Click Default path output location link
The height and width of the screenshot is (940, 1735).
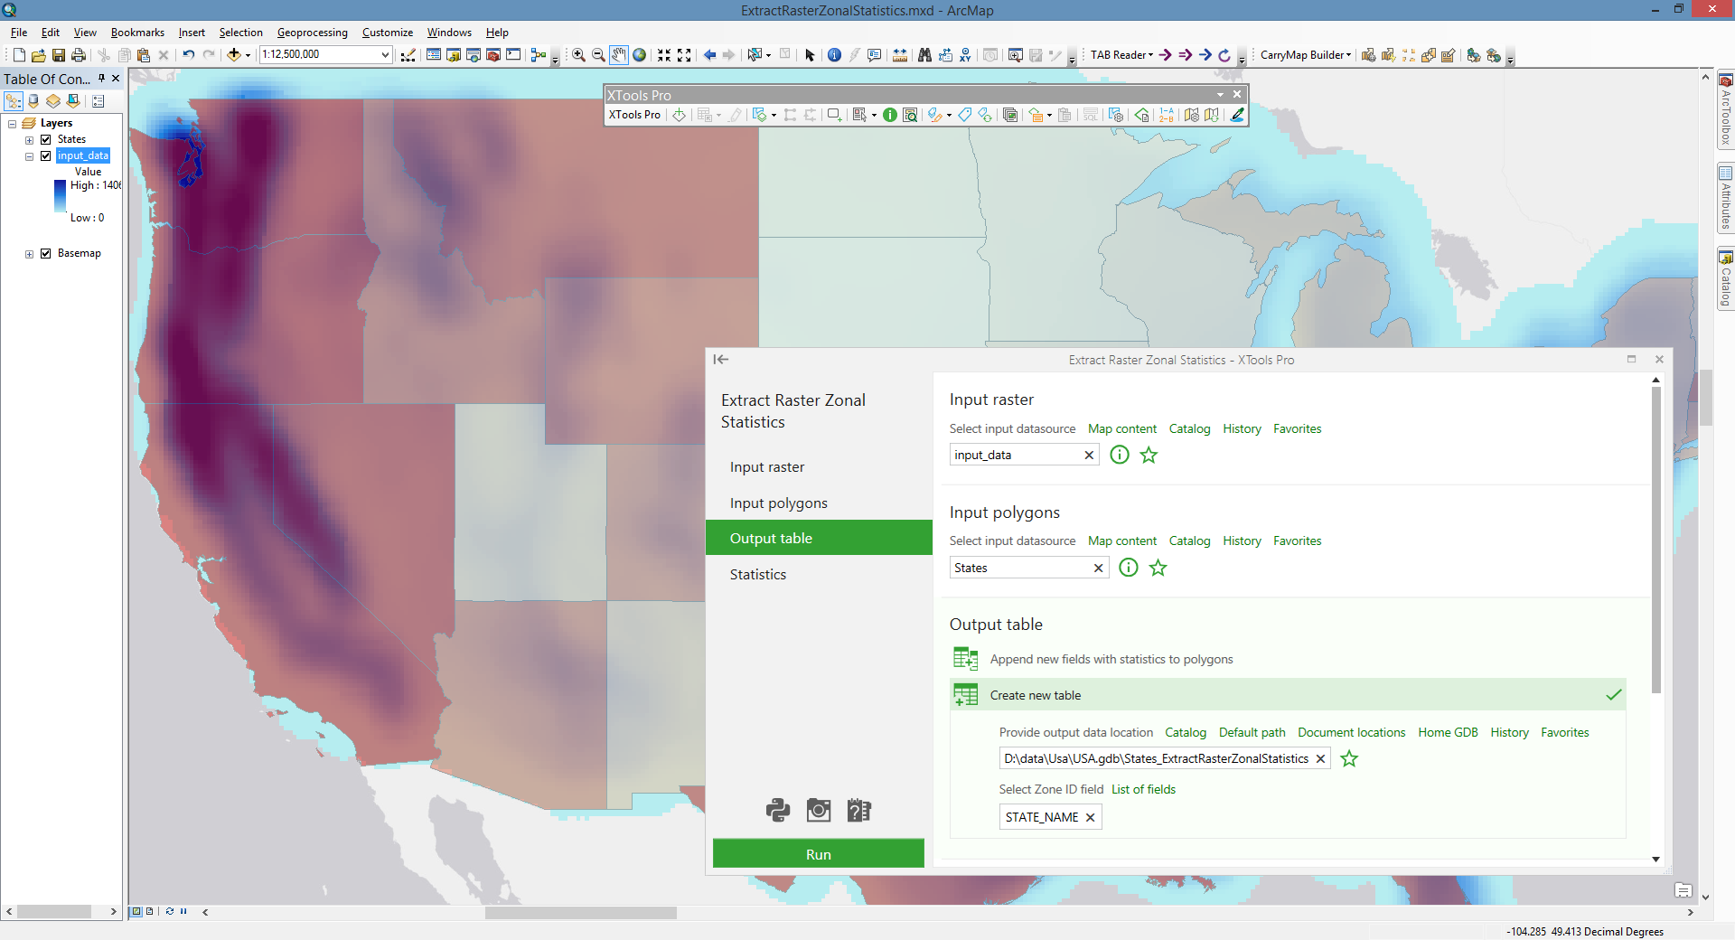pos(1252,732)
